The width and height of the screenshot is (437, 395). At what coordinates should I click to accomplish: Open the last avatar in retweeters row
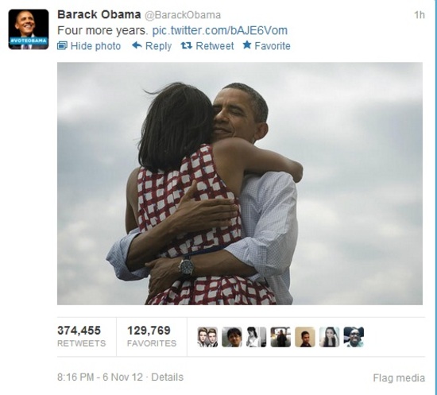[354, 337]
